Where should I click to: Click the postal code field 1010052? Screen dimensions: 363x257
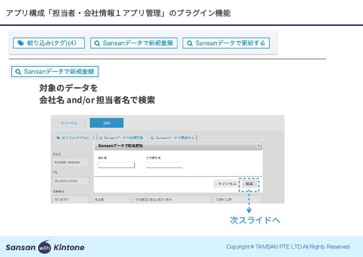tap(71, 199)
